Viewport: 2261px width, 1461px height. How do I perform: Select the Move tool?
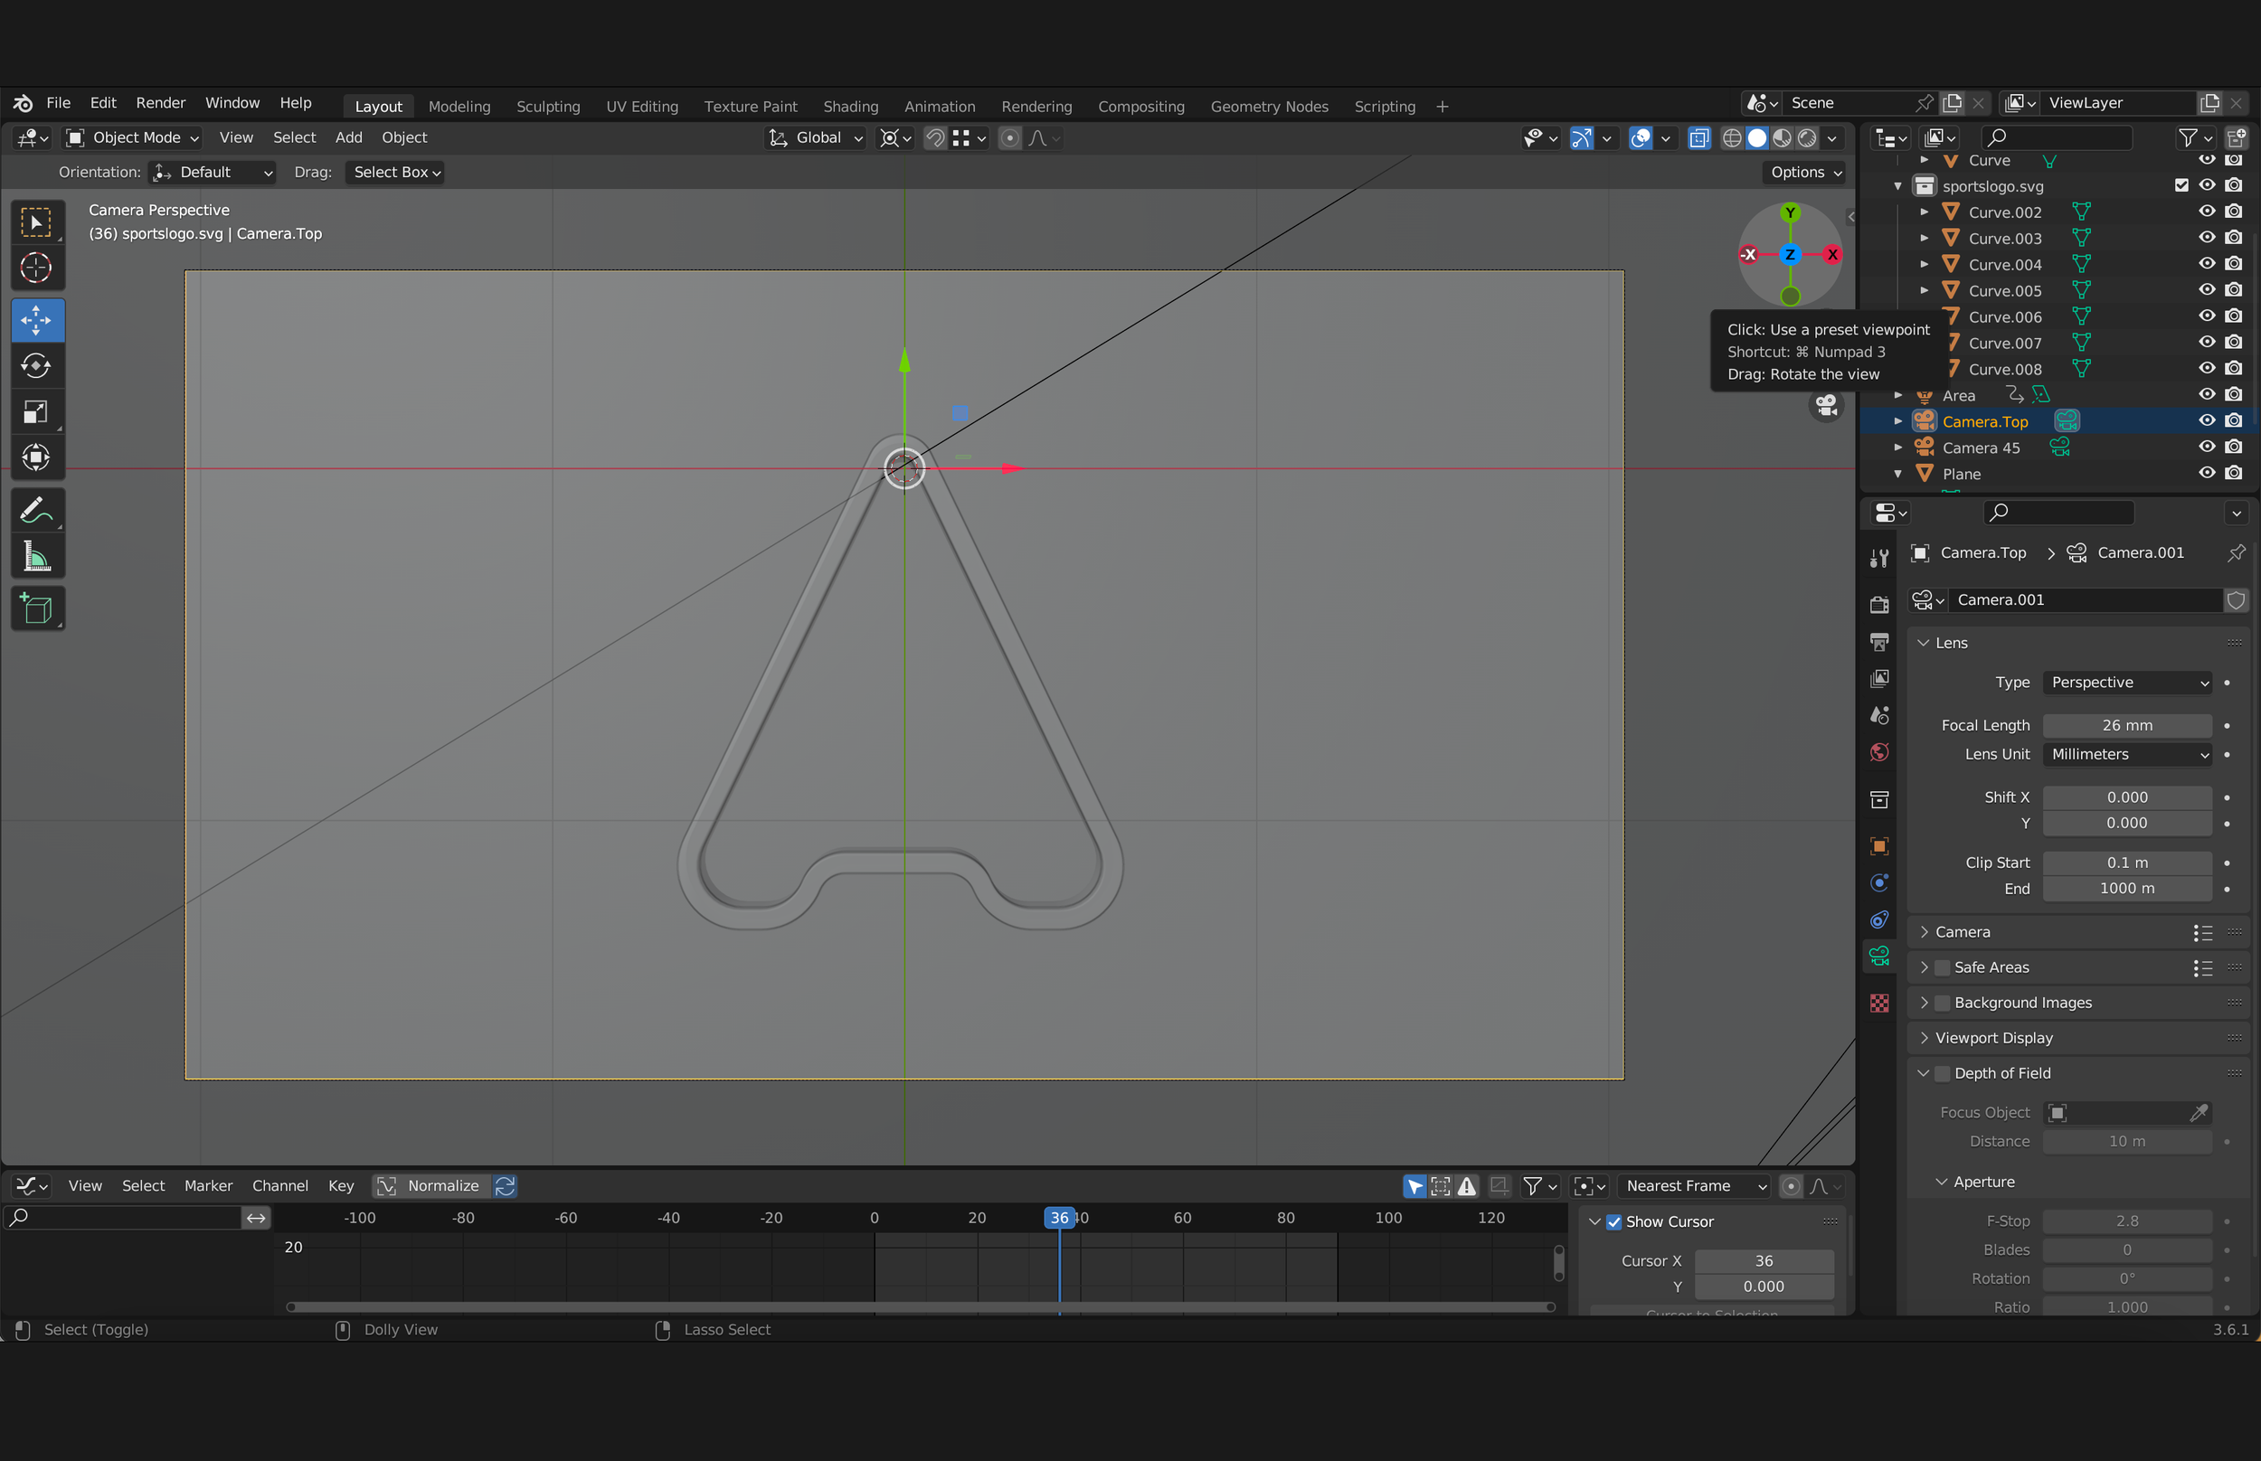point(36,321)
